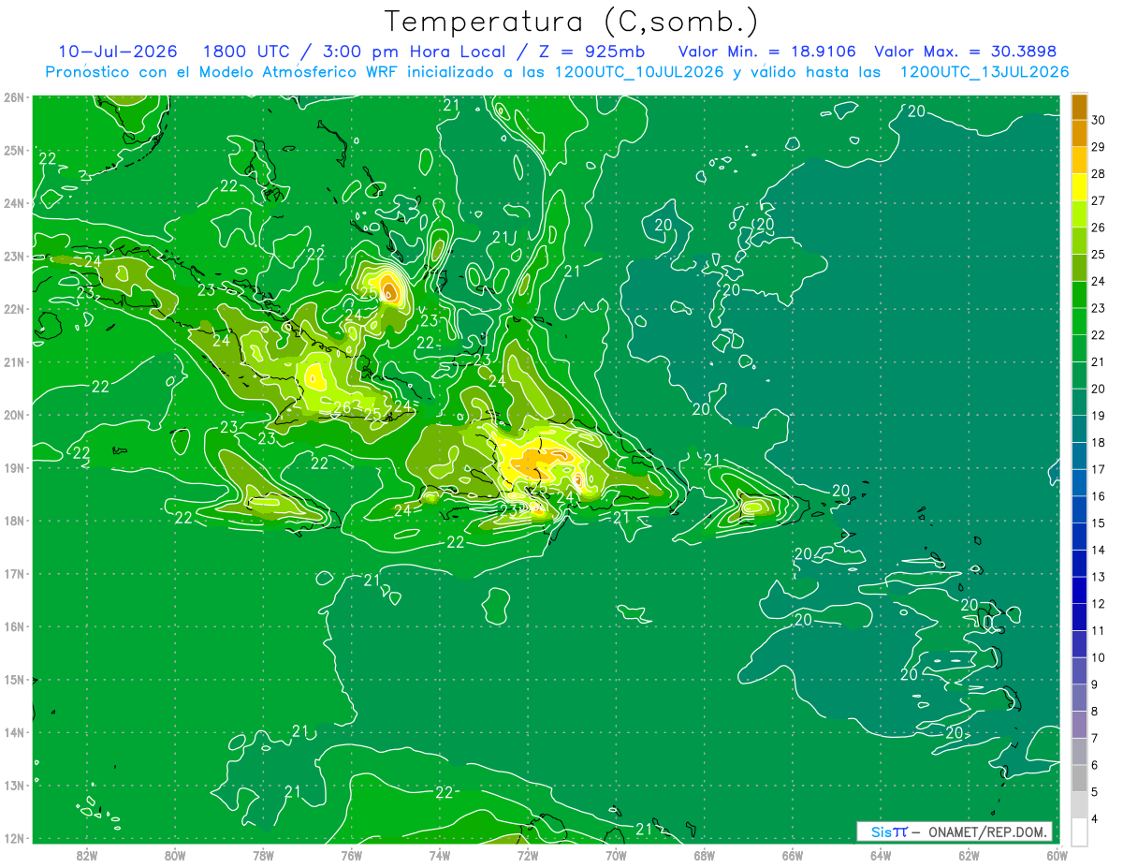The height and width of the screenshot is (868, 1123).
Task: Click the latitude axis label "15N"
Action: pyautogui.click(x=14, y=679)
